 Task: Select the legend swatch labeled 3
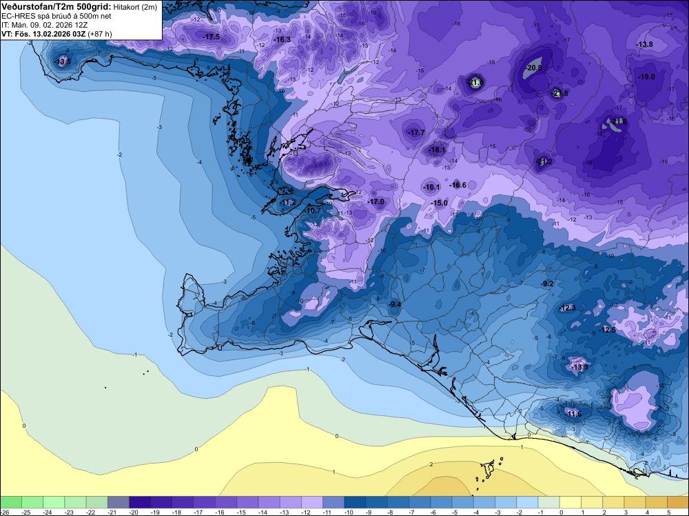pos(635,502)
